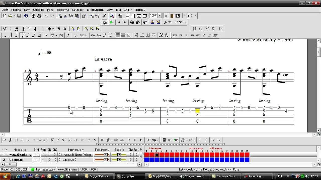This screenshot has height=180, width=321.
Task: Insert a rest
Action: click(68, 35)
